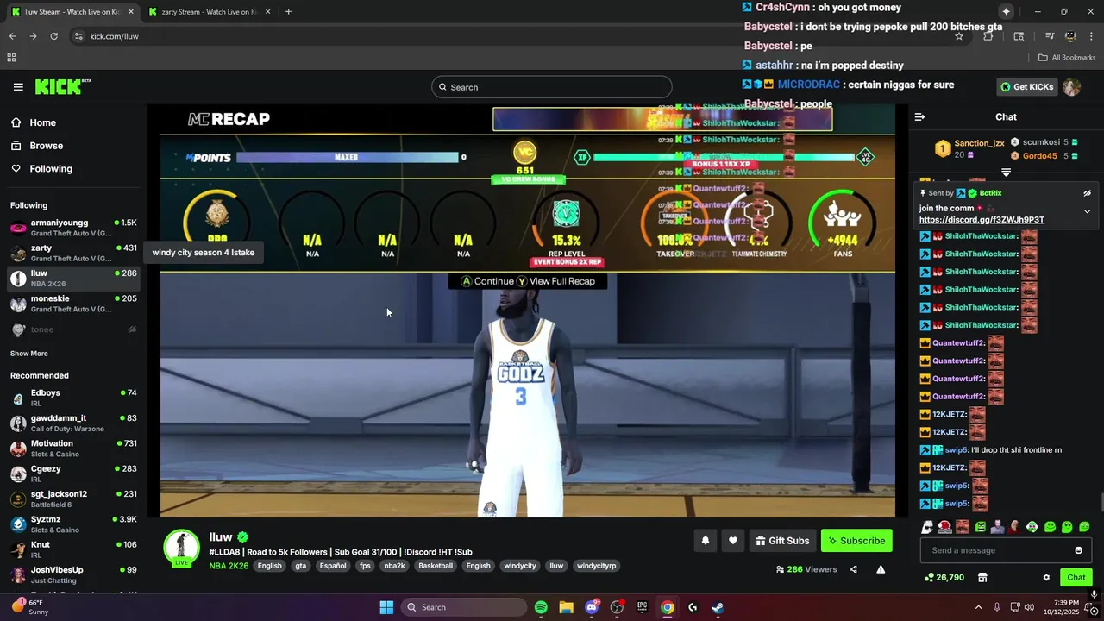
Task: Open offline channel tonee
Action: (73, 329)
